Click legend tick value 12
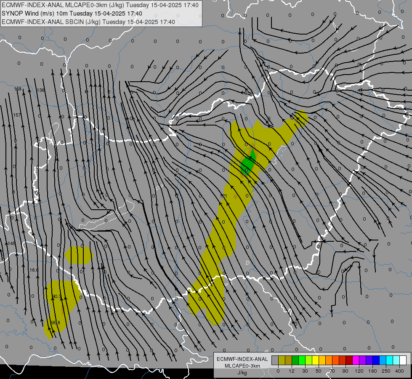This screenshot has width=412, height=379. (x=292, y=371)
